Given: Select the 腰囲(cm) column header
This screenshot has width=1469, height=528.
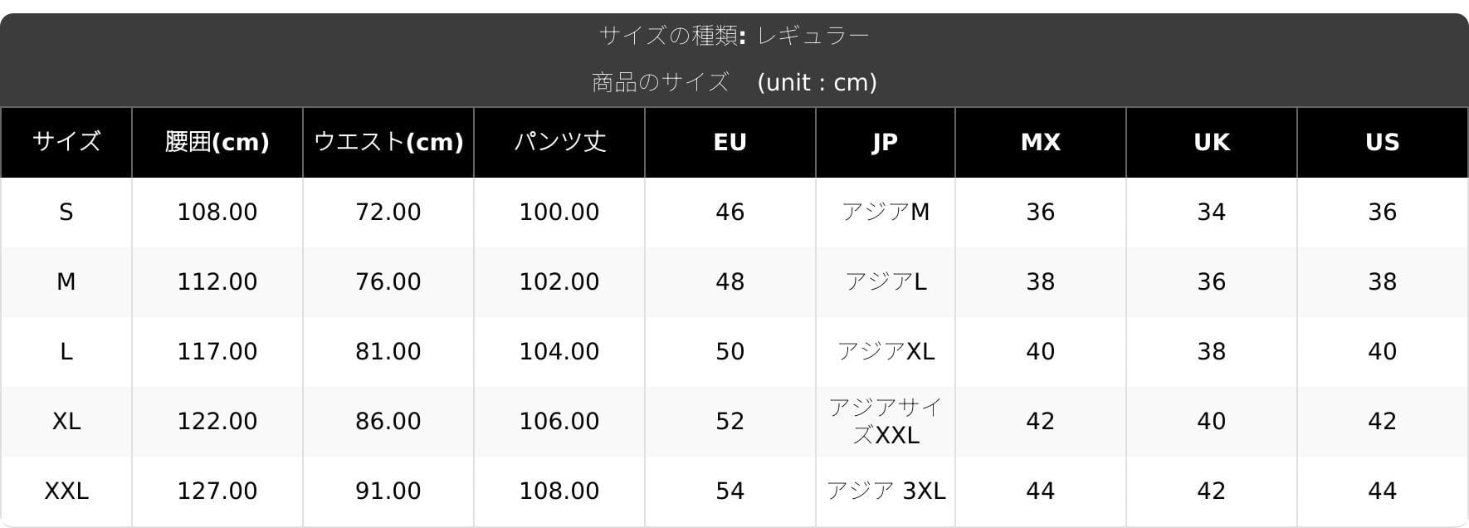Looking at the screenshot, I should coord(217,142).
